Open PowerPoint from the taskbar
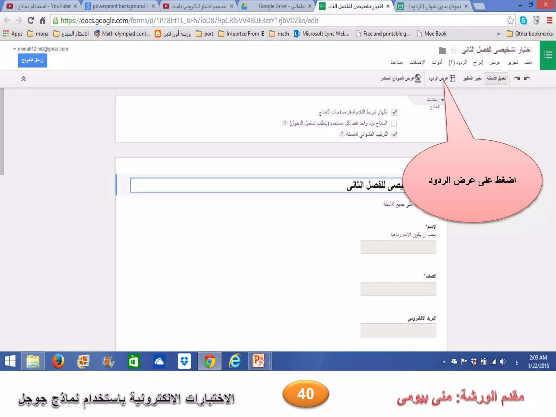The width and height of the screenshot is (556, 417). point(259,361)
